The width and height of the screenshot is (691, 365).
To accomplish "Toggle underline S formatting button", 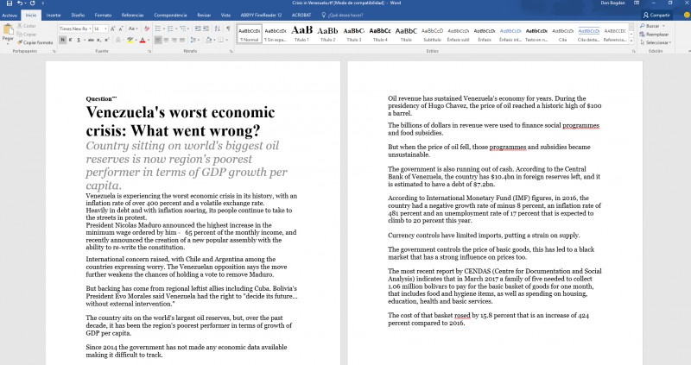I will [x=79, y=40].
